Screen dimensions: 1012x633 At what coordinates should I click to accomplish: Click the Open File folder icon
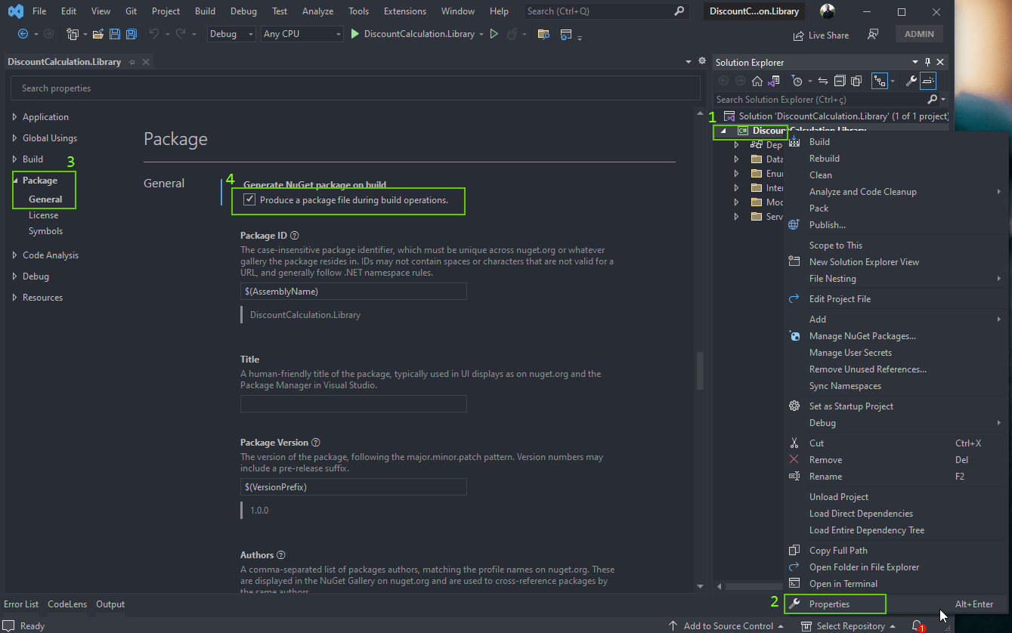(98, 34)
